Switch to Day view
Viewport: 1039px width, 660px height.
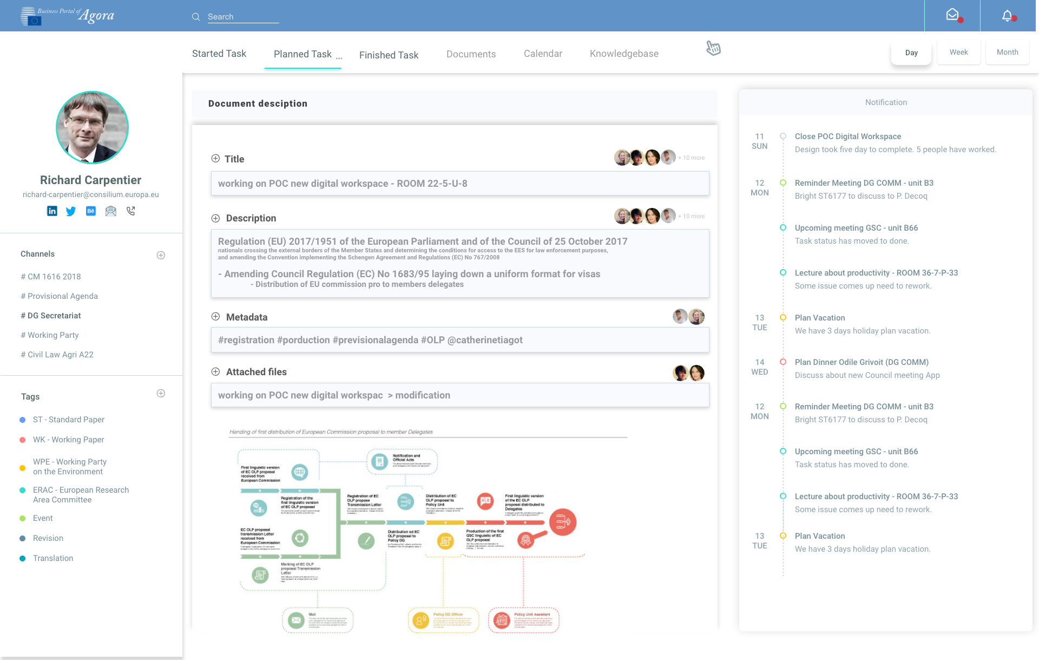click(x=911, y=53)
